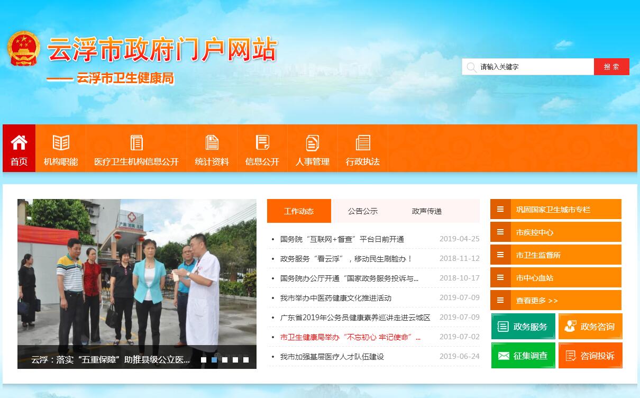The image size is (640, 398).
Task: Click the date 2018-11-12
Action: click(460, 259)
